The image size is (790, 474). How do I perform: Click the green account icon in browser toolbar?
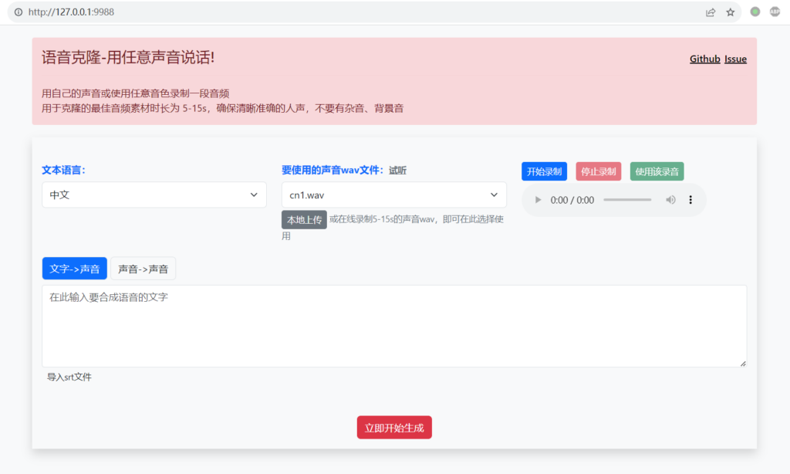755,12
